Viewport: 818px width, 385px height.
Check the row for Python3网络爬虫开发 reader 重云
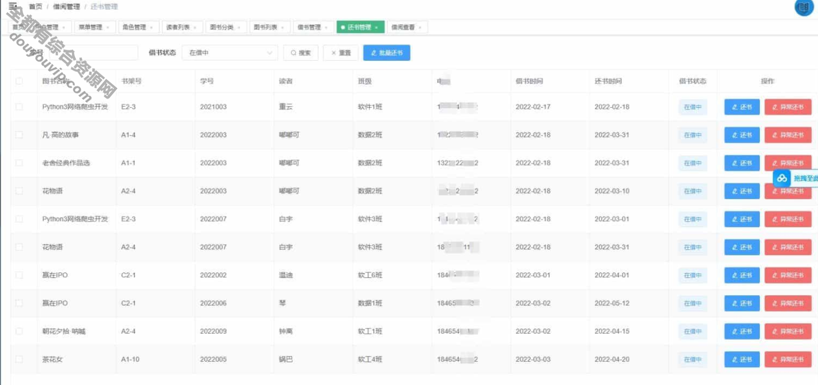19,107
